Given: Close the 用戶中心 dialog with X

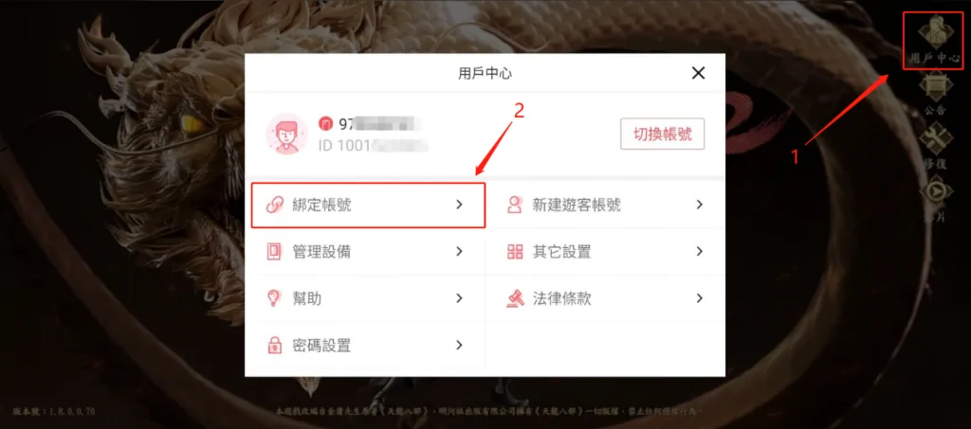Looking at the screenshot, I should pos(699,74).
